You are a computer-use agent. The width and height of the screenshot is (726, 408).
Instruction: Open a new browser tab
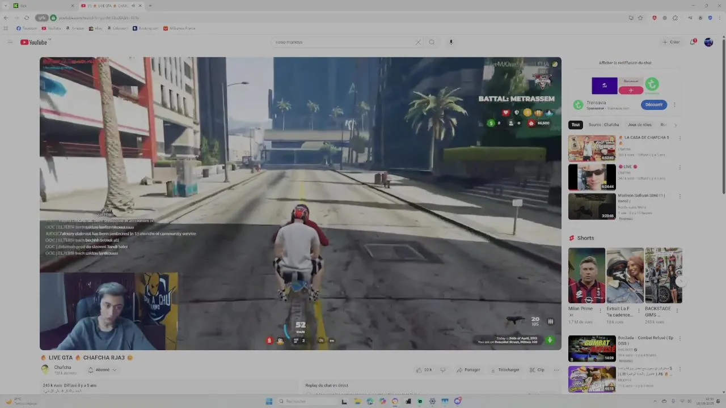150,6
